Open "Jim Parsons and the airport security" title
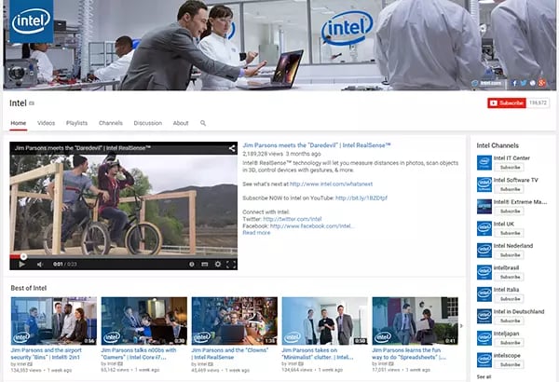This screenshot has width=559, height=382. [x=47, y=353]
